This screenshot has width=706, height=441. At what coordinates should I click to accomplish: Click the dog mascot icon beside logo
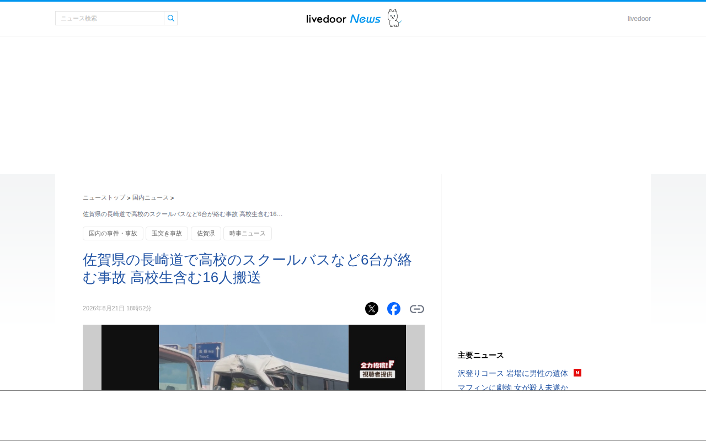tap(393, 18)
